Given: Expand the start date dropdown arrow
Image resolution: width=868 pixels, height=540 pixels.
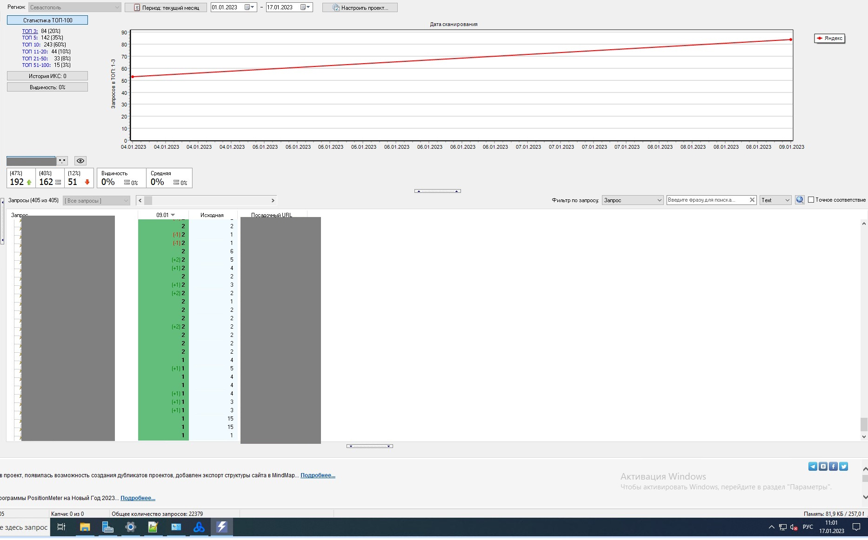Looking at the screenshot, I should [x=253, y=7].
